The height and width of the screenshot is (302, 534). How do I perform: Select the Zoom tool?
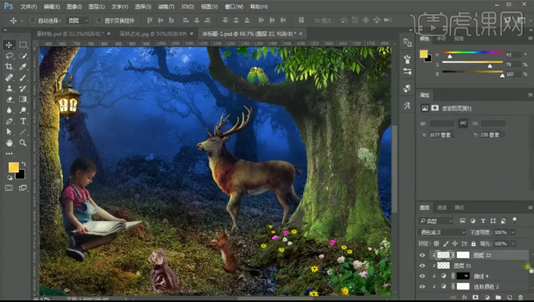pos(23,143)
